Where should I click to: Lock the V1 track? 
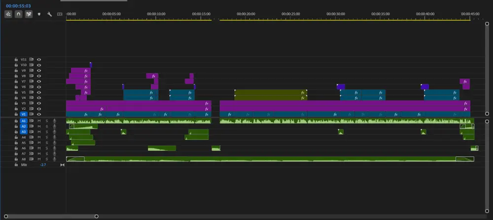(16, 114)
